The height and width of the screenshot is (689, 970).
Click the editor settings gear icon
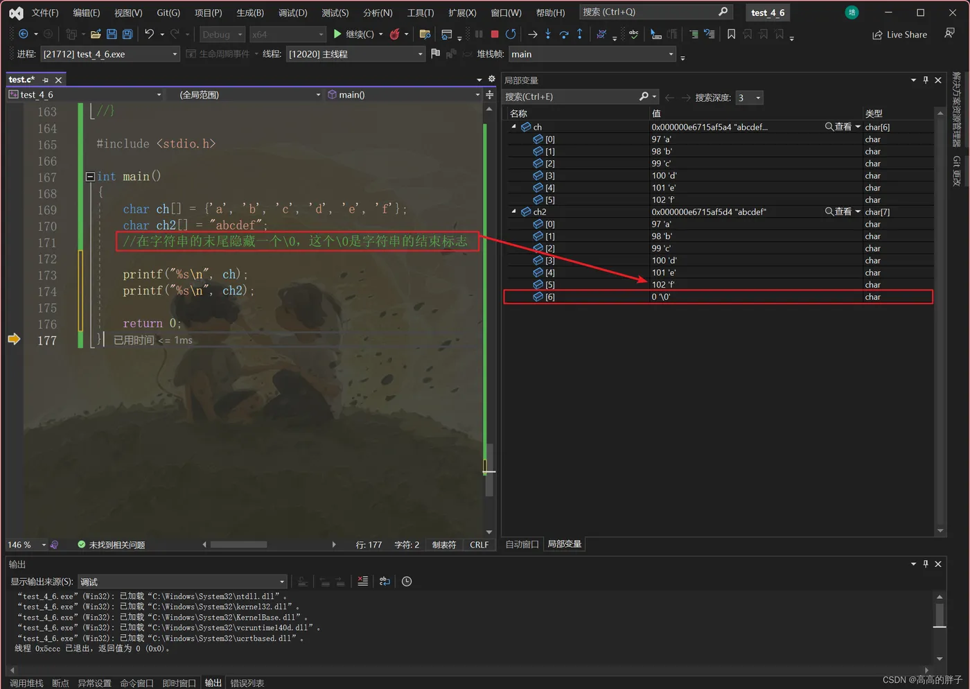point(491,79)
